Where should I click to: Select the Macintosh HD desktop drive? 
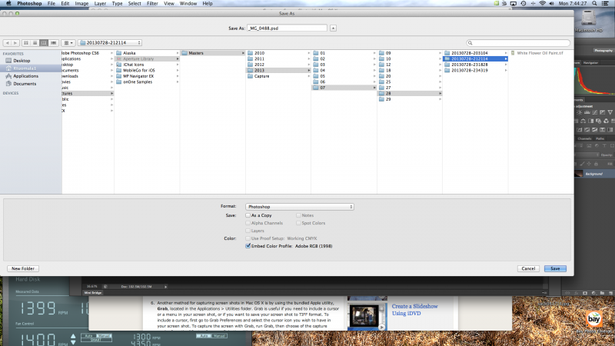coord(588,22)
